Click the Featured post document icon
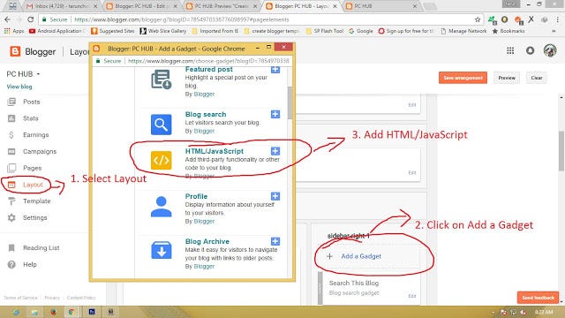Image resolution: width=565 pixels, height=318 pixels. click(x=161, y=79)
